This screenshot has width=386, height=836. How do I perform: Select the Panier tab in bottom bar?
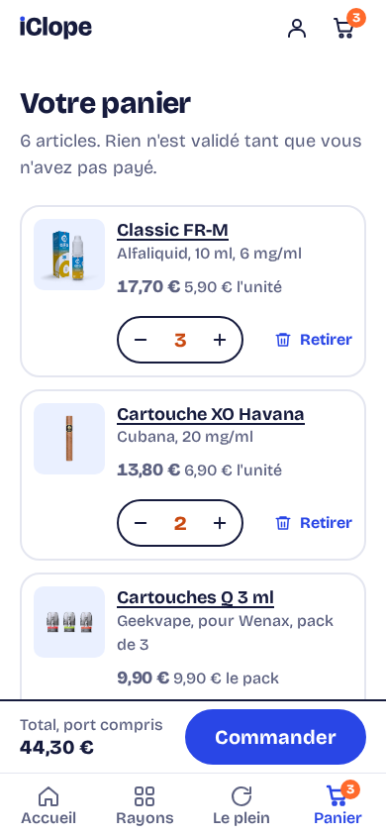tap(338, 805)
